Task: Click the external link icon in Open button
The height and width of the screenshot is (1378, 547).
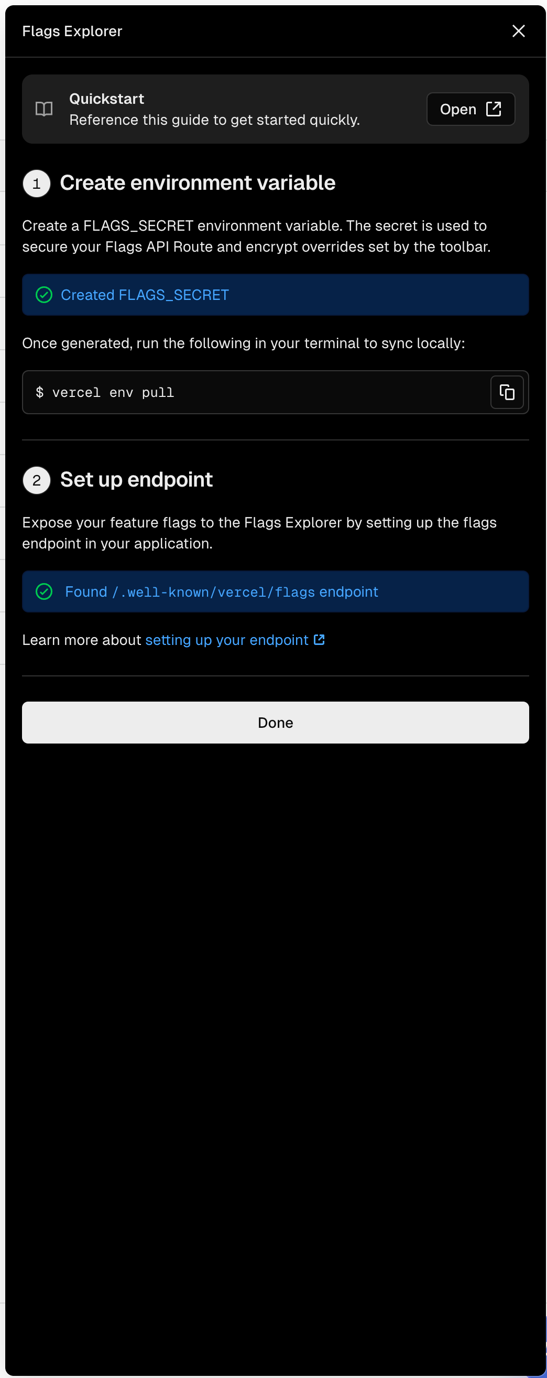Action: (494, 109)
